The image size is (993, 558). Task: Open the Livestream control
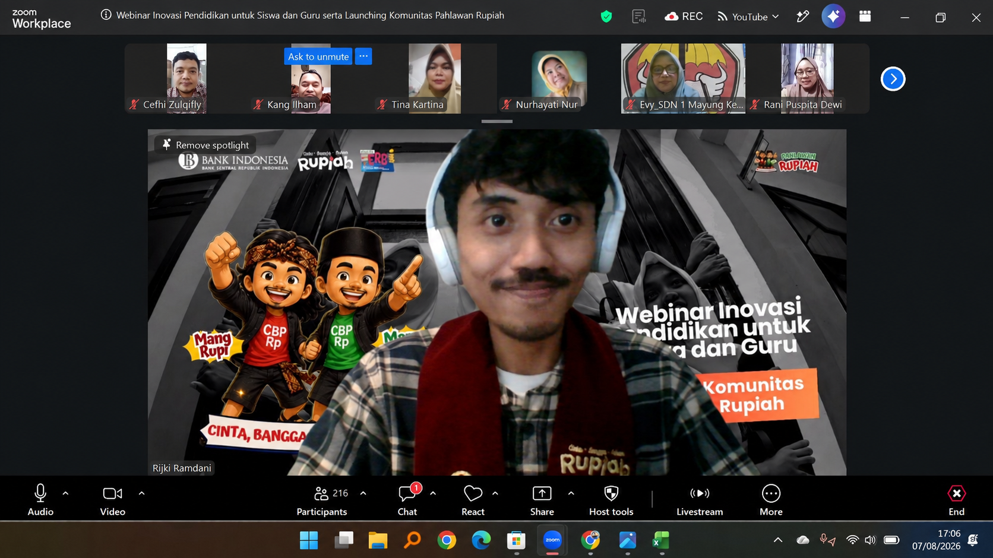[700, 500]
